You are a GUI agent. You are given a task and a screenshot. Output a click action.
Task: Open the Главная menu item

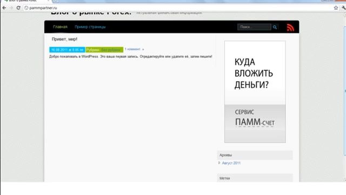pos(60,27)
